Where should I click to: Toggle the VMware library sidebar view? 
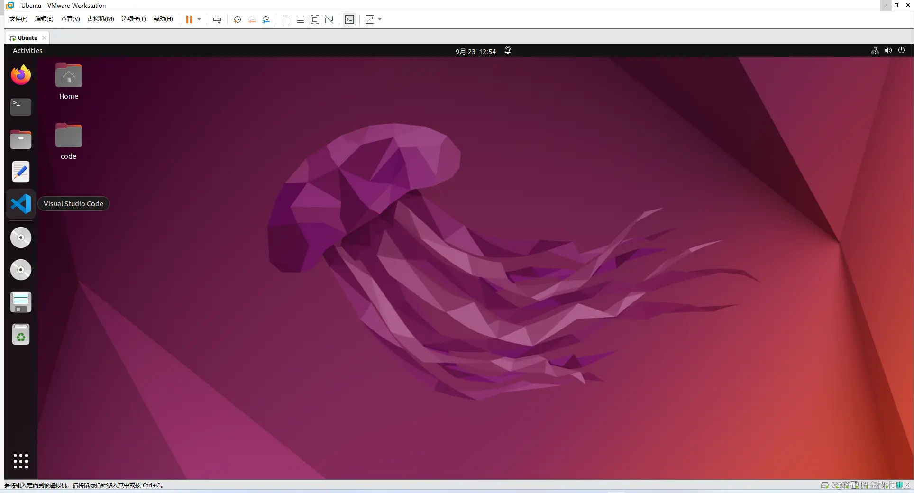coord(286,19)
